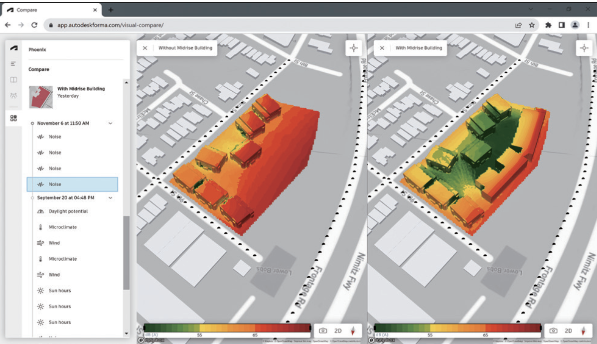Screen dimensions: 597x344
Task: Open the people collaboration icon in sidebar
Action: pos(13,95)
